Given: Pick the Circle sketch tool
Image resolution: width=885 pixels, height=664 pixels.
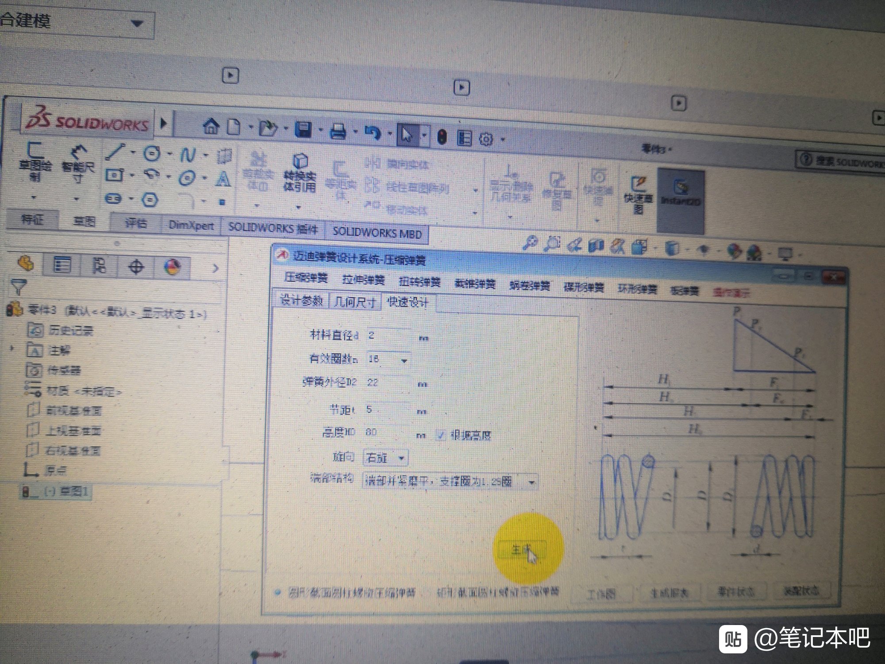Looking at the screenshot, I should click(153, 154).
